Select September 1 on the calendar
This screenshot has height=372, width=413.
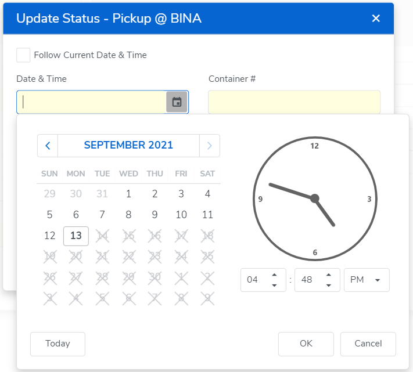click(128, 194)
